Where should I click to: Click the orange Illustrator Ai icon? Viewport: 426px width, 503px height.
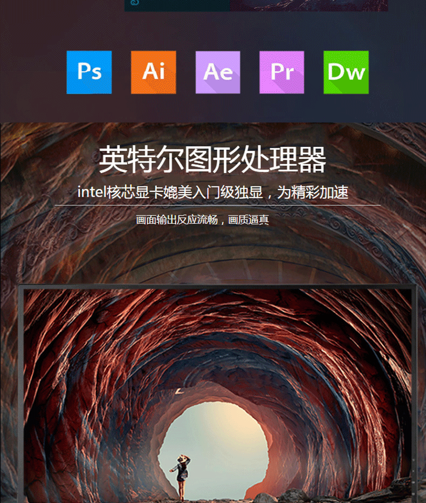153,72
